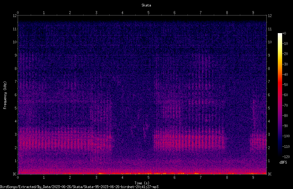
Task: Click "8" on the bottom time axis
Action: [x=227, y=178]
